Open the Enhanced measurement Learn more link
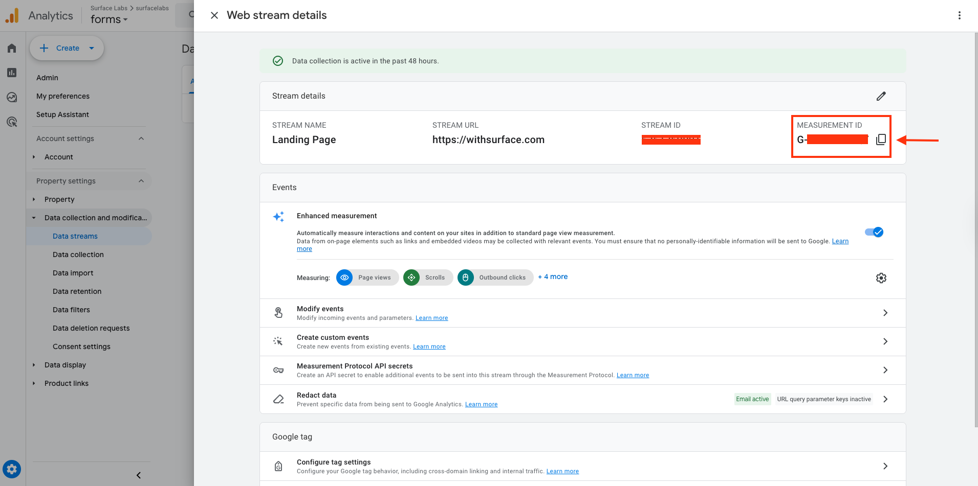978x486 pixels. click(x=840, y=241)
